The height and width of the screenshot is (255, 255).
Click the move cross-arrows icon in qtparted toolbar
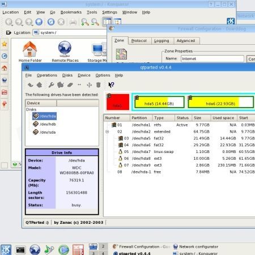point(89,85)
